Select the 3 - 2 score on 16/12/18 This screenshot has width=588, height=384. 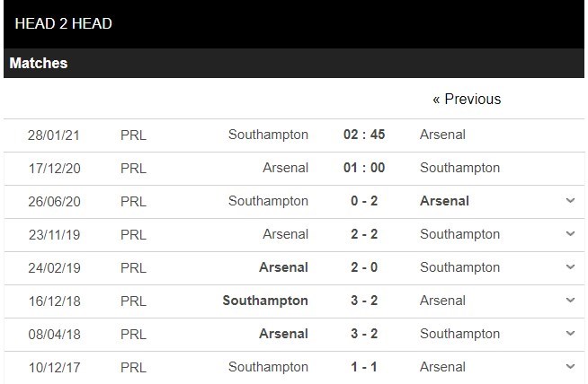click(x=364, y=301)
